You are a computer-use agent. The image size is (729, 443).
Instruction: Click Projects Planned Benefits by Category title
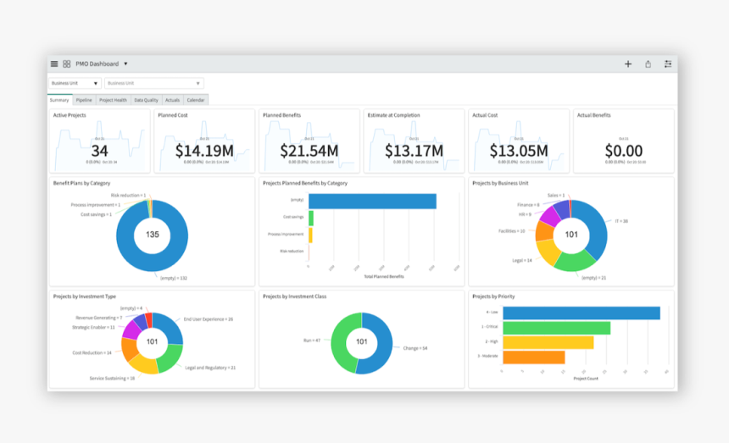pyautogui.click(x=305, y=183)
